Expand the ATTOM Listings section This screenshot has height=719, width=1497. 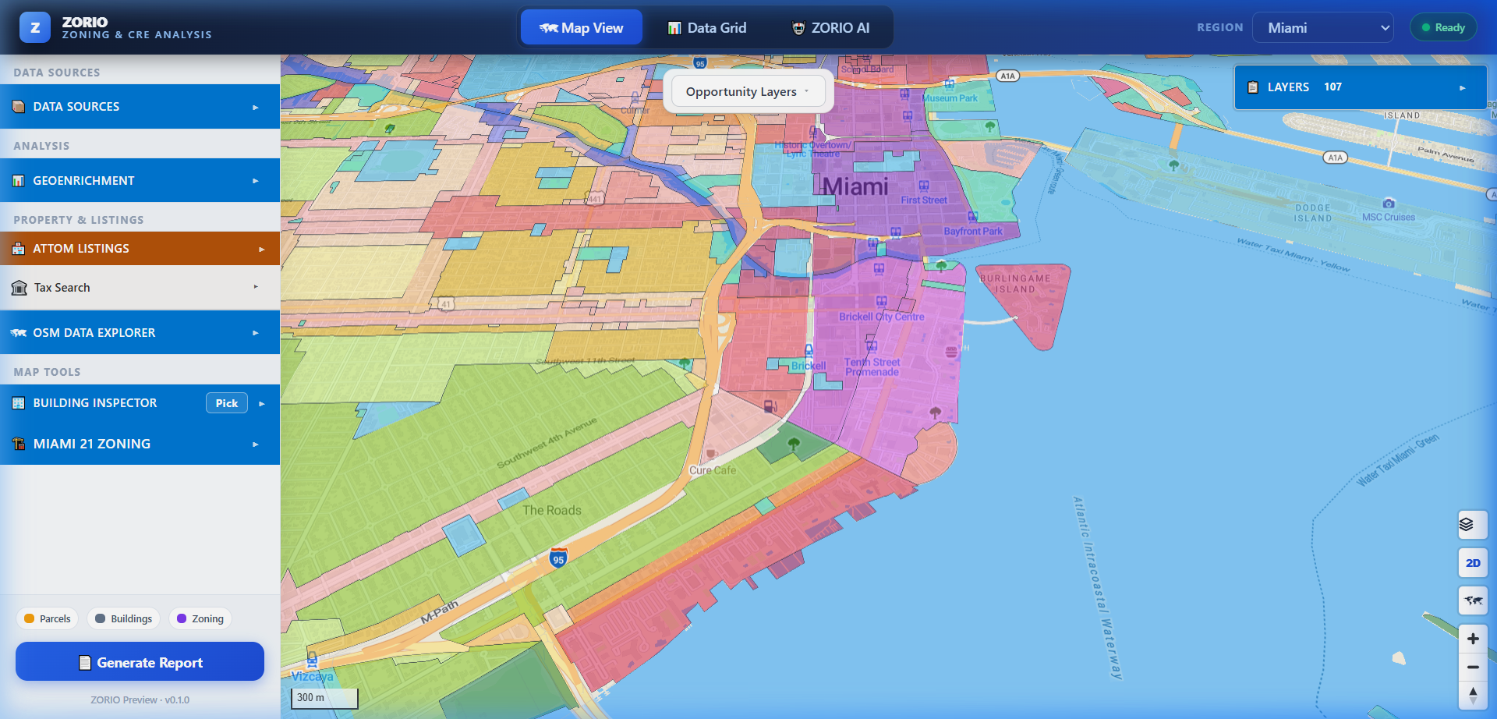pyautogui.click(x=140, y=249)
